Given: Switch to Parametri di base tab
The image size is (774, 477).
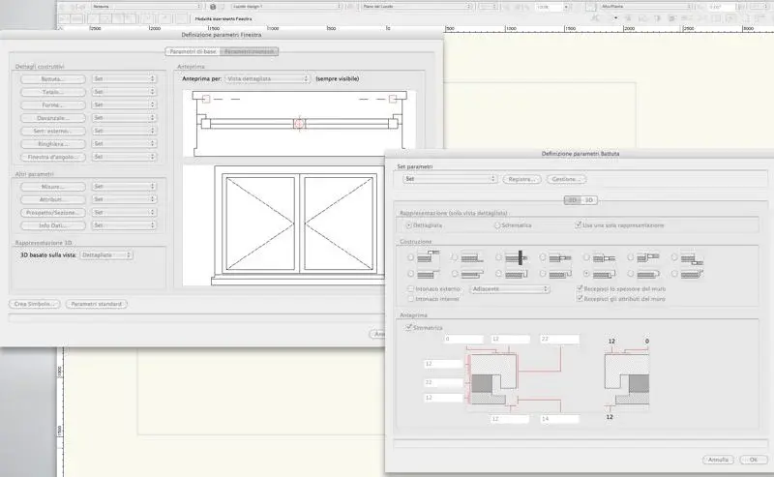Looking at the screenshot, I should coord(193,51).
